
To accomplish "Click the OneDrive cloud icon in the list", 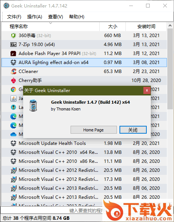I will click(x=13, y=134).
